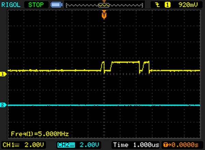Click the waveform memory position bar
Image resolution: width=205 pixels, height=150 pixels.
coord(104,5)
